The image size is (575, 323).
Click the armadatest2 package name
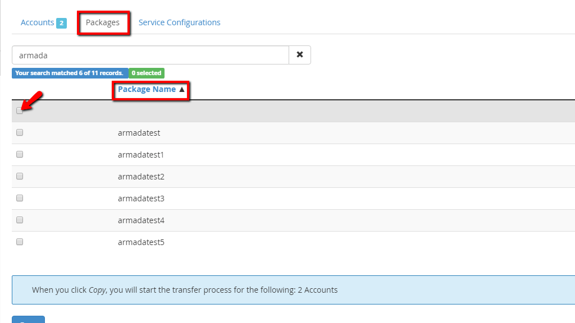point(141,177)
